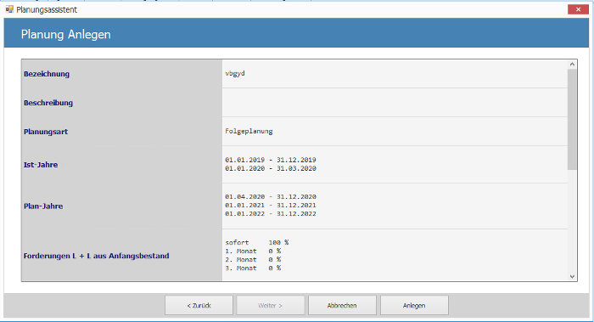The height and width of the screenshot is (322, 594).
Task: Select the Beschreibung row label
Action: (x=48, y=103)
